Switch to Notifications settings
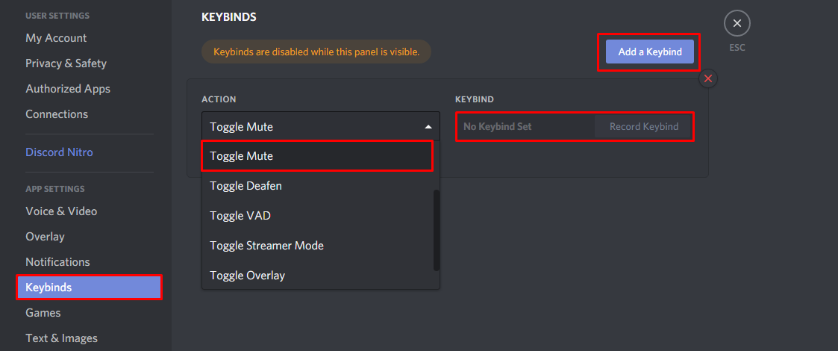Viewport: 838px width, 351px height. (57, 262)
